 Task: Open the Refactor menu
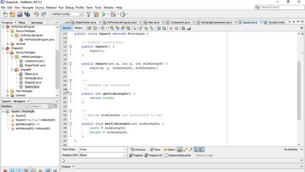(51, 8)
